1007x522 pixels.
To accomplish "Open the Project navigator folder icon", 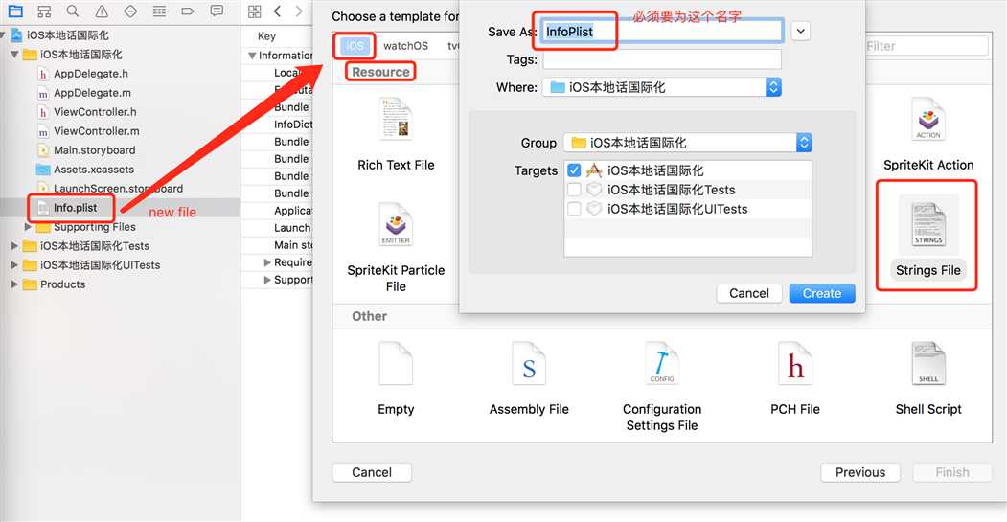I will [14, 11].
